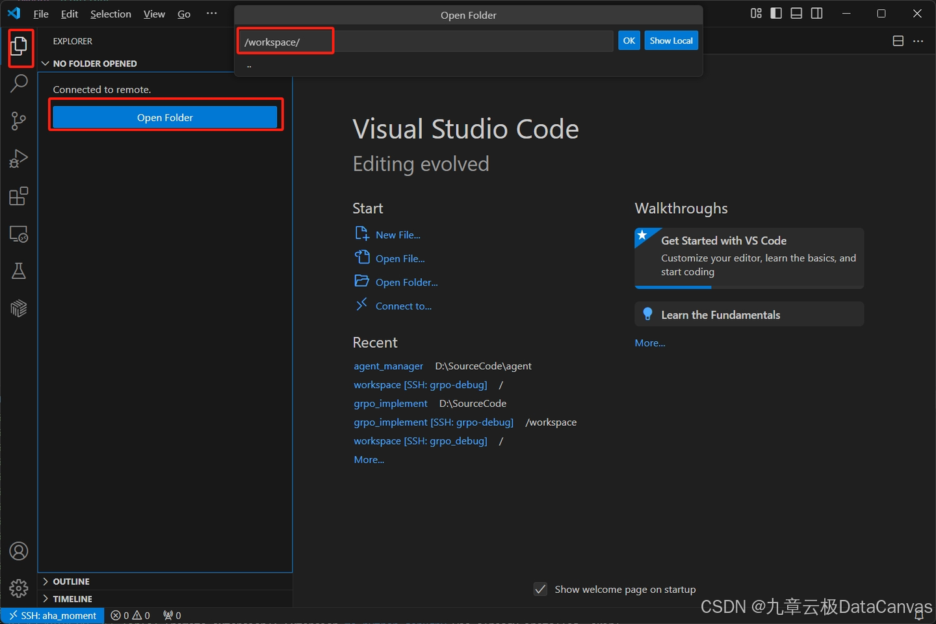Screen dimensions: 936x624
Task: Open the overflow menu ellipsis in menu bar
Action: coord(212,14)
